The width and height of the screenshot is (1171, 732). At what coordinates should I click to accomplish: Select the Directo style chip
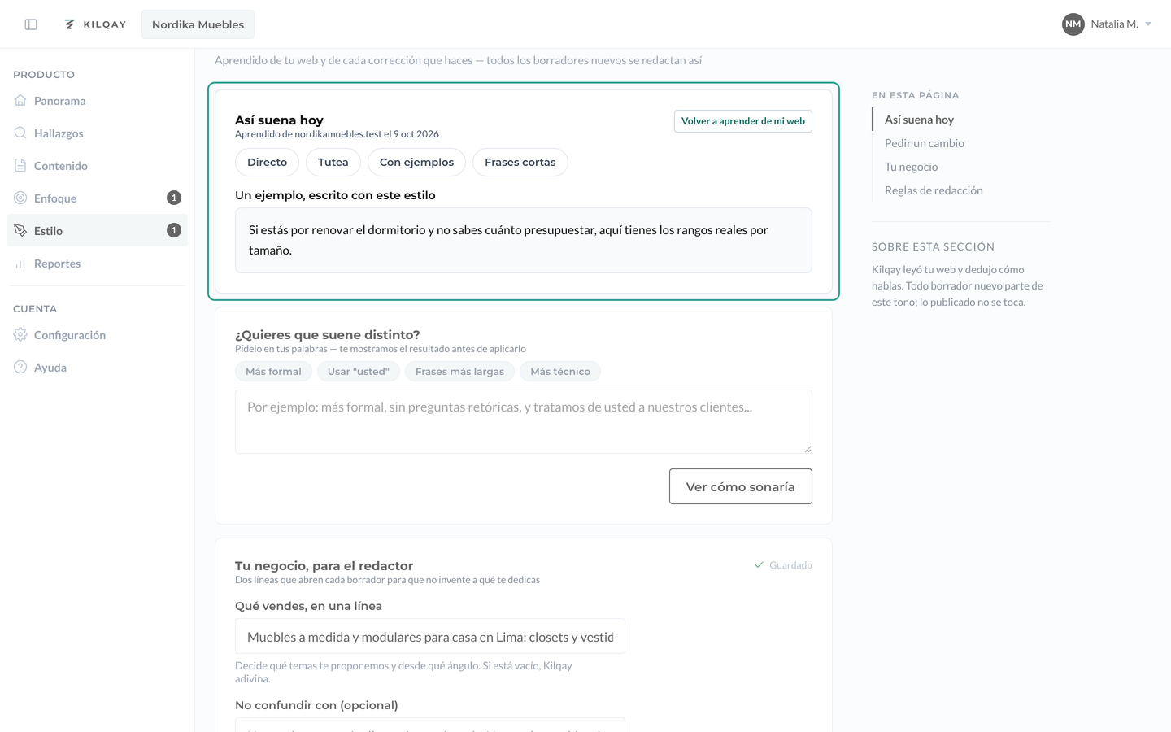(x=268, y=162)
